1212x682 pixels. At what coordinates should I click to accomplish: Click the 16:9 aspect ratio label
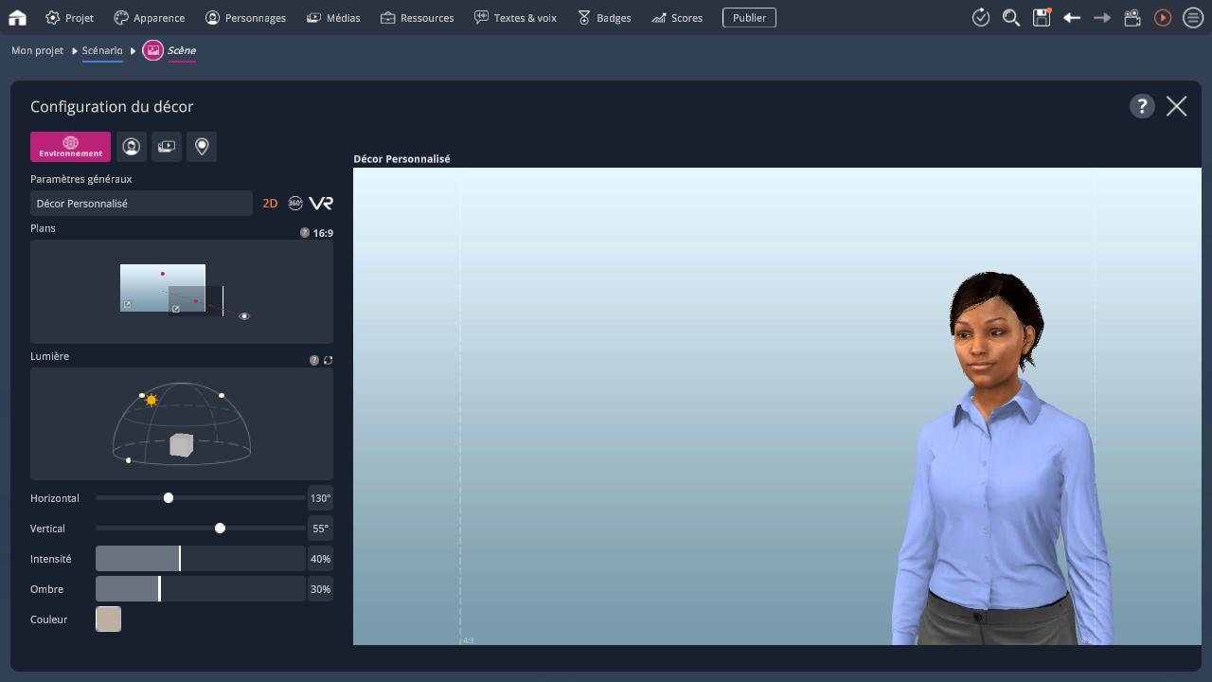click(323, 233)
